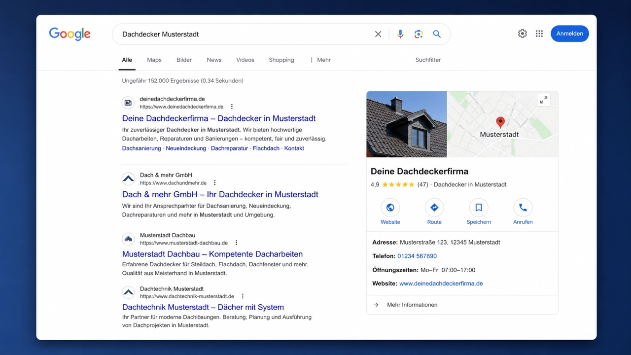
Task: Follow the Dachreparatur sitelink
Action: (229, 148)
